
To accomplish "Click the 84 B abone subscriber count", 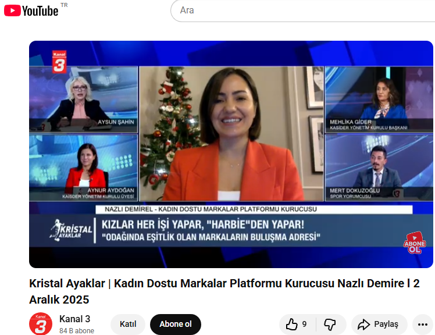I will (77, 331).
